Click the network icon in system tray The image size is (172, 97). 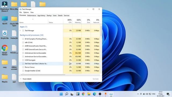(150, 94)
